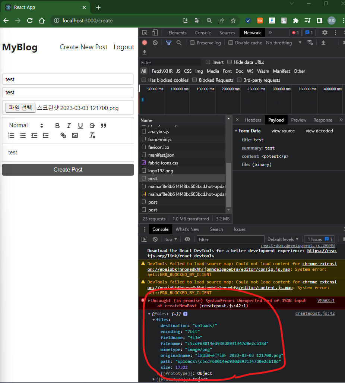Toggle the DevTools inspect element picker
The height and width of the screenshot is (383, 345).
[x=145, y=33]
